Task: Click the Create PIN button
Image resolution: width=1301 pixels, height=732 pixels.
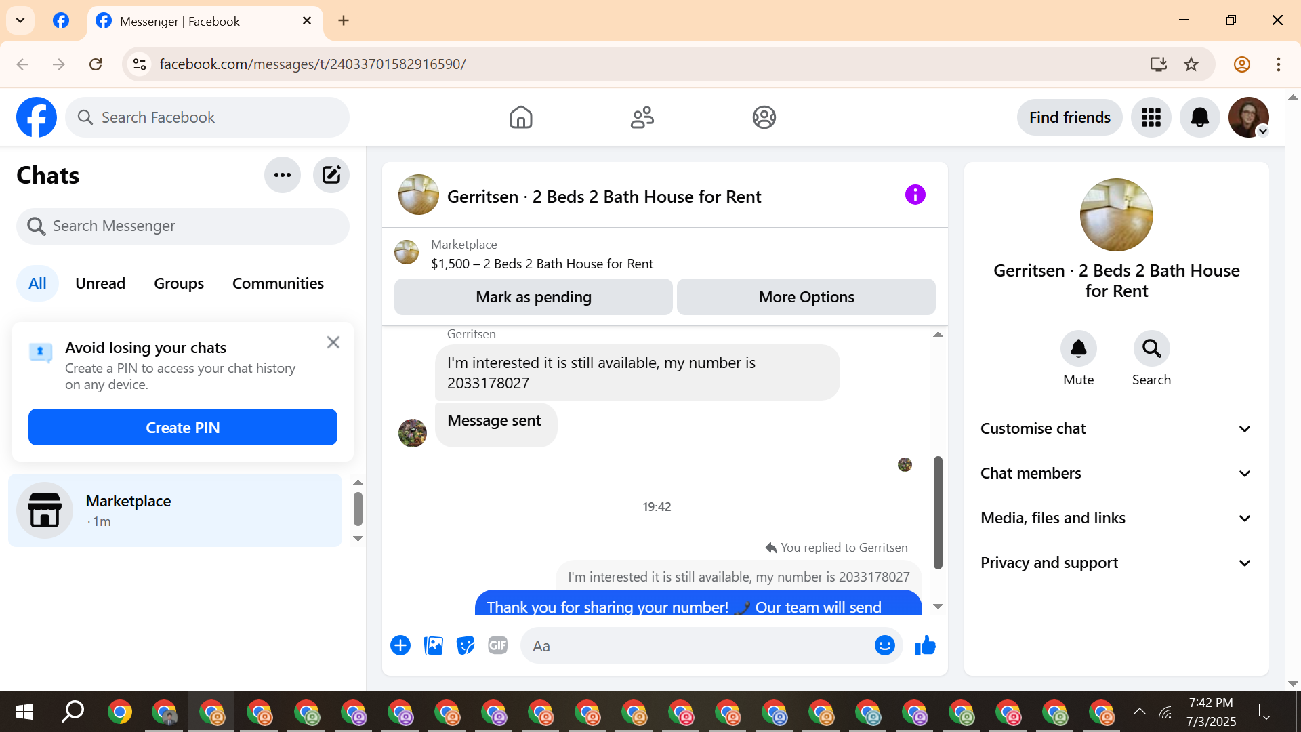Action: (x=183, y=428)
